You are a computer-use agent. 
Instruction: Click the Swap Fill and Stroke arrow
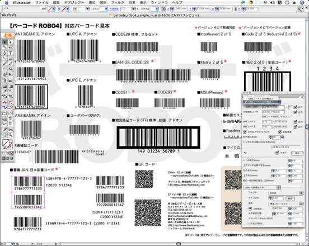click(x=11, y=141)
